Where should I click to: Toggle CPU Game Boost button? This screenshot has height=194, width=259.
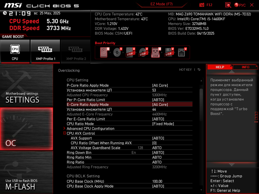(x=15, y=52)
